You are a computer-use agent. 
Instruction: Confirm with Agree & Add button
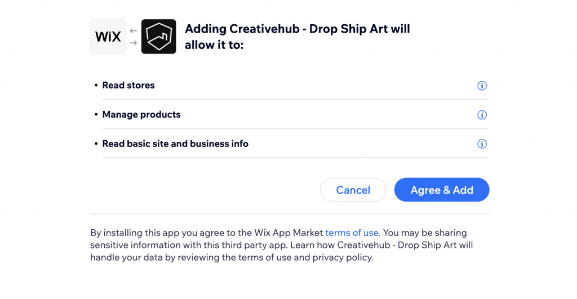[442, 190]
